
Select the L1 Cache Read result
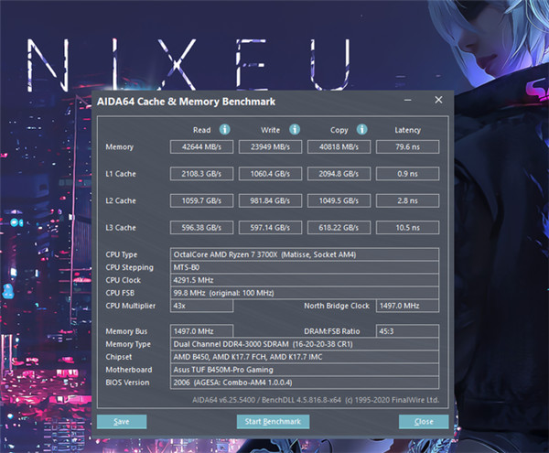[x=202, y=174]
